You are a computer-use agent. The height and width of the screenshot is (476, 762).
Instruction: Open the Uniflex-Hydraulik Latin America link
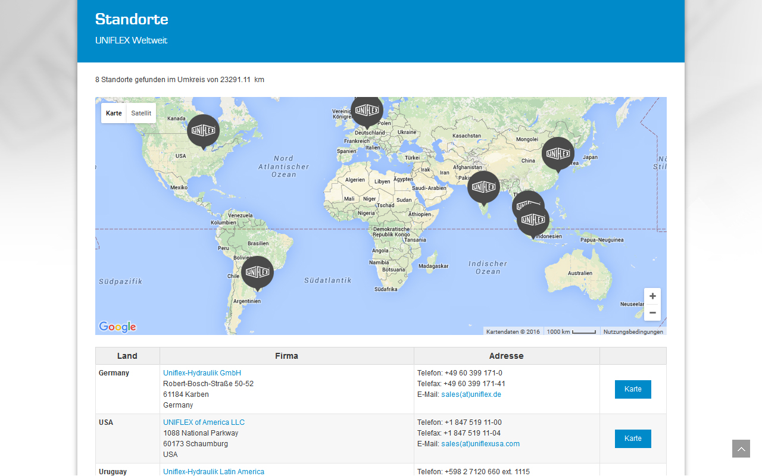214,472
